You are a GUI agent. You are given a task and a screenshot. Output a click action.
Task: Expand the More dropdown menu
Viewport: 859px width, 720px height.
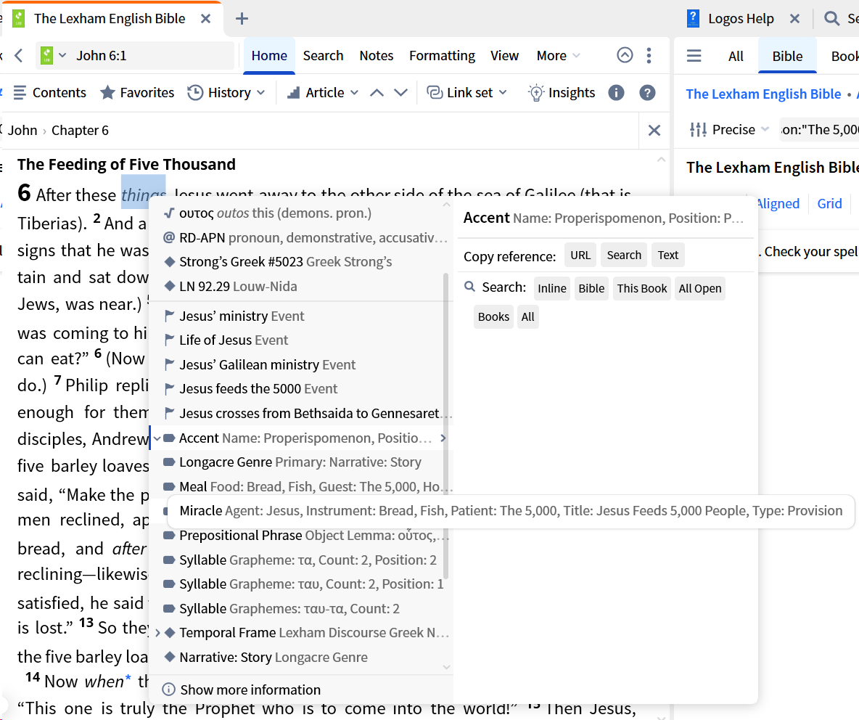(558, 55)
